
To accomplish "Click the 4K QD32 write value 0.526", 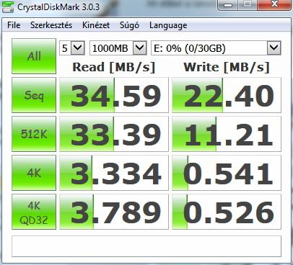I will tap(227, 212).
